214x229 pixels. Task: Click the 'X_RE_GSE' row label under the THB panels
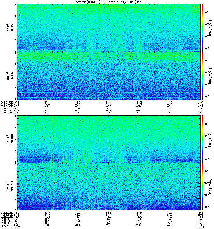[7, 102]
